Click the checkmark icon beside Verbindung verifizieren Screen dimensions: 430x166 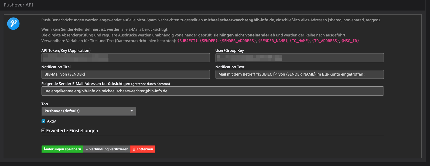point(87,149)
